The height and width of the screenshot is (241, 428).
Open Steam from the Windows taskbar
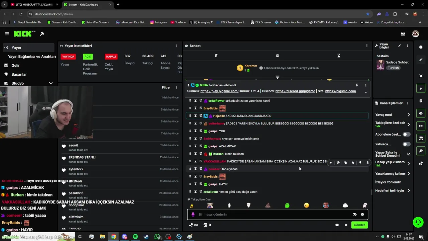[146, 237]
